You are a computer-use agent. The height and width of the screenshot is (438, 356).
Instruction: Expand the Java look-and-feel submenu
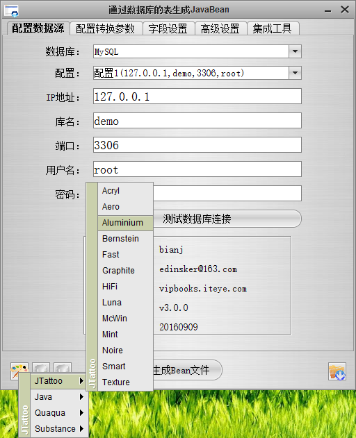(x=59, y=396)
